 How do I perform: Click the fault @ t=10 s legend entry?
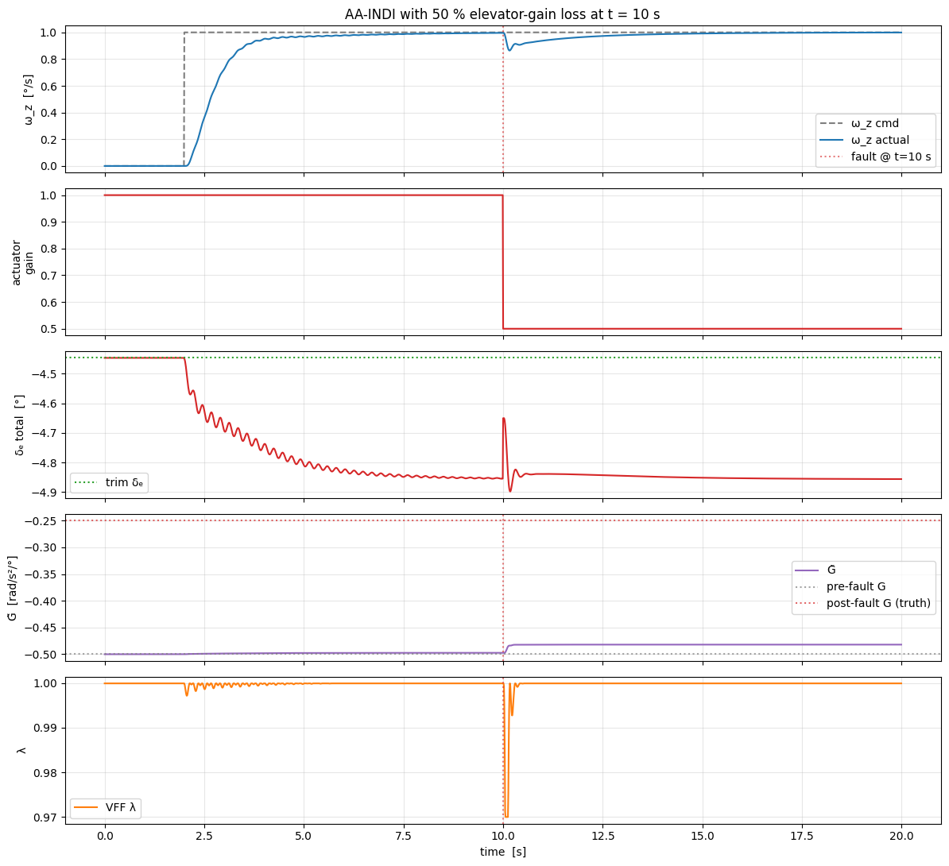point(874,157)
